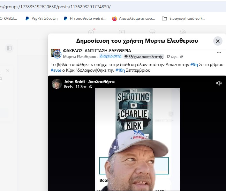This screenshot has height=191, width=226.
Task: Dismiss the left panel notice with X
Action: pos(8,71)
